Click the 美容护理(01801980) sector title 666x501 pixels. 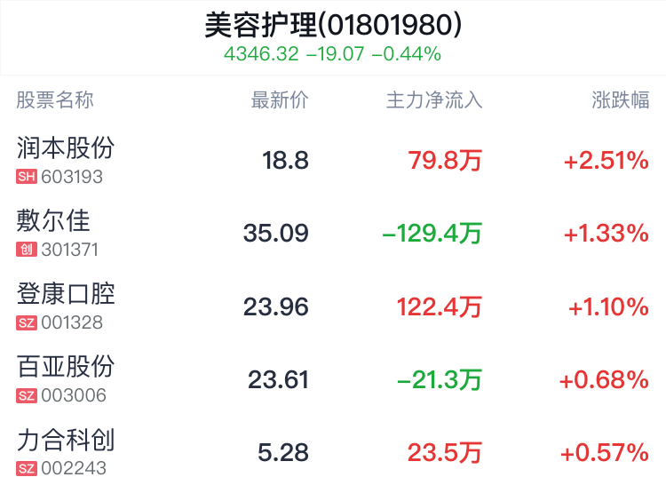click(x=333, y=26)
